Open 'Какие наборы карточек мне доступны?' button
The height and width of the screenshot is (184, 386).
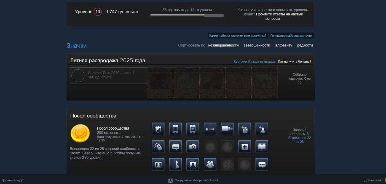point(238,36)
